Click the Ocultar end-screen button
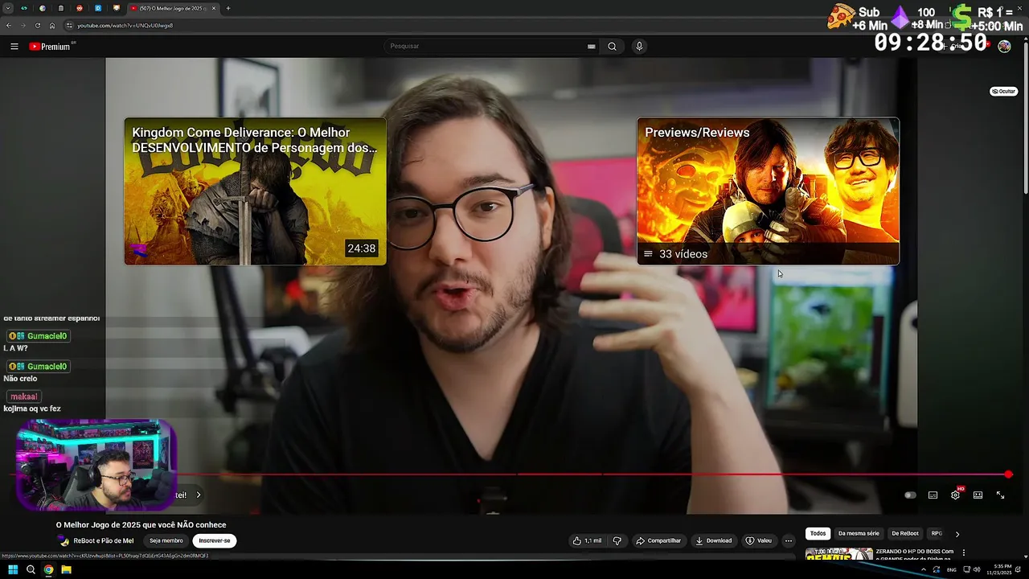The width and height of the screenshot is (1029, 579). pos(1003,92)
